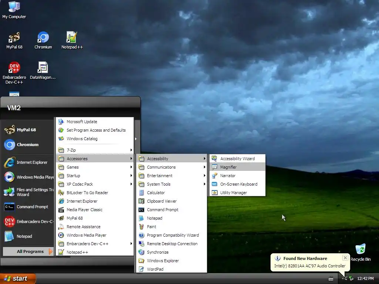Viewport: 379px width, 284px height.
Task: Open On-Screen Keyboard
Action: pos(237,184)
